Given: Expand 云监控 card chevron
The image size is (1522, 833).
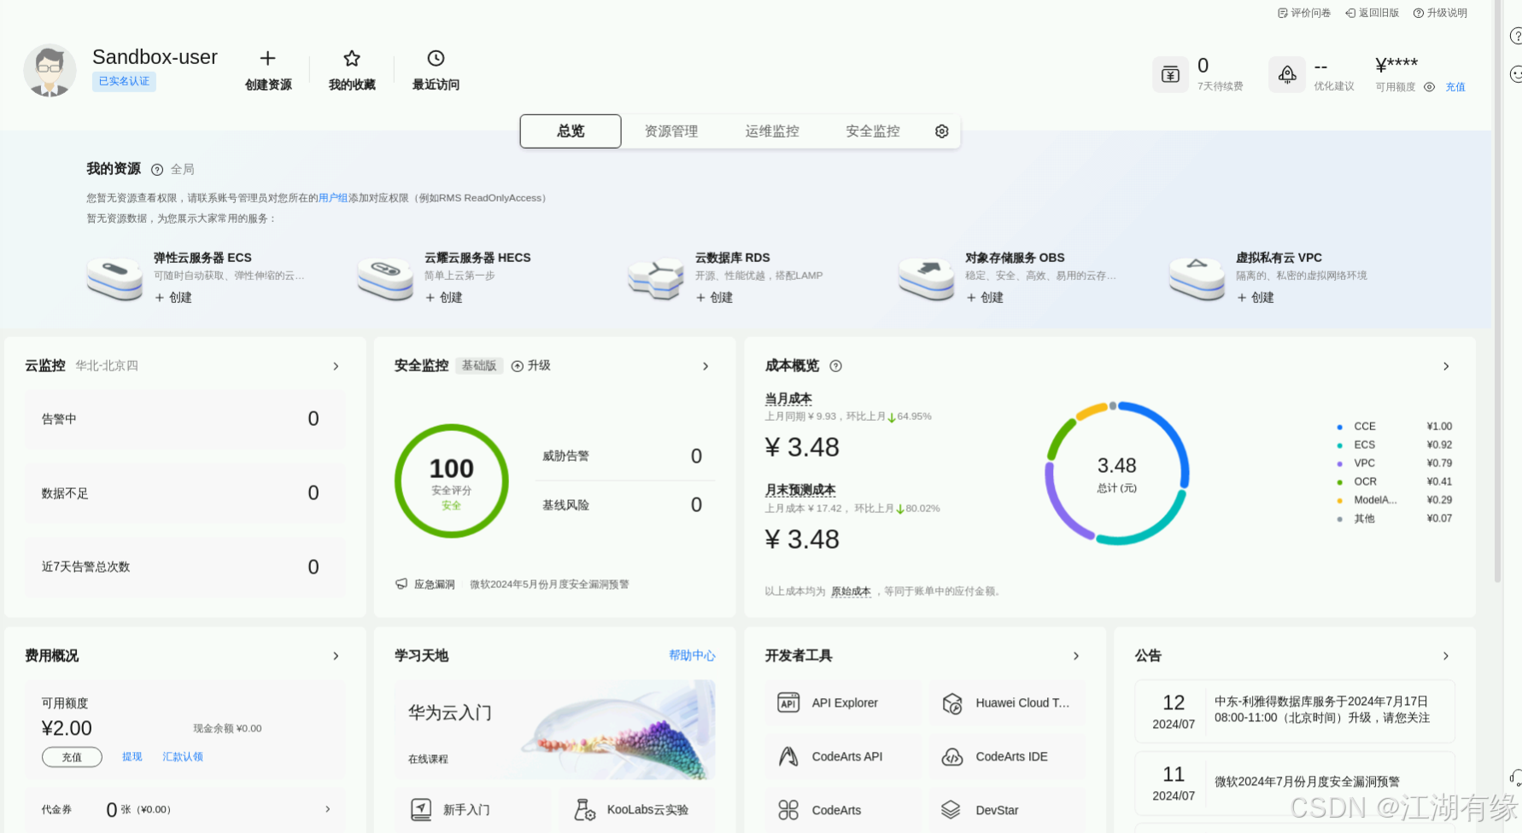Looking at the screenshot, I should pos(336,366).
